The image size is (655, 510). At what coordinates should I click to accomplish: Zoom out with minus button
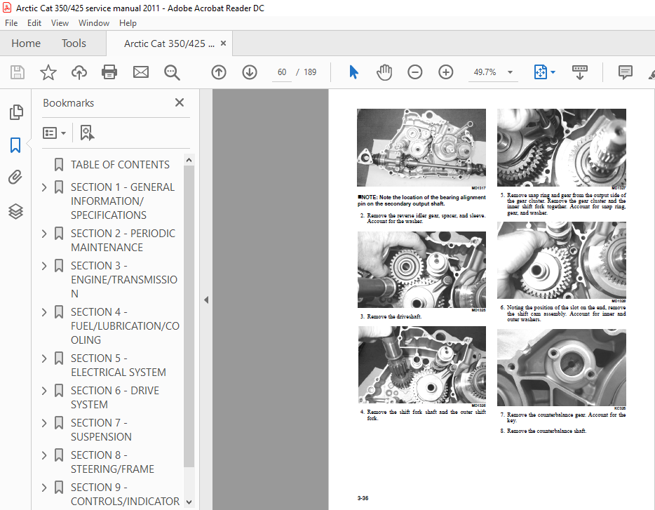[x=414, y=72]
